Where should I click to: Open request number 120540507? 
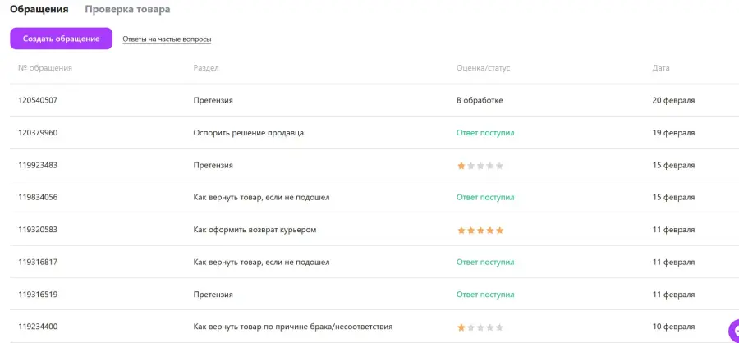tap(38, 100)
